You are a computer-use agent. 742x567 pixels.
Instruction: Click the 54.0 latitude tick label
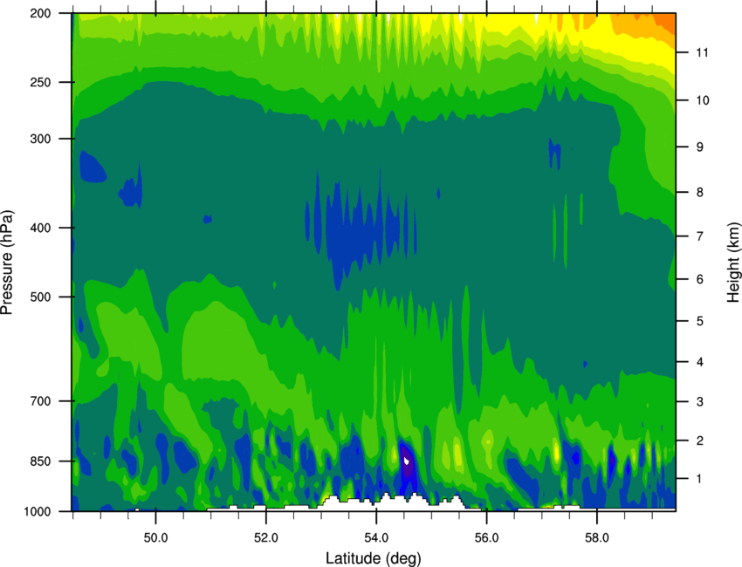click(x=376, y=538)
